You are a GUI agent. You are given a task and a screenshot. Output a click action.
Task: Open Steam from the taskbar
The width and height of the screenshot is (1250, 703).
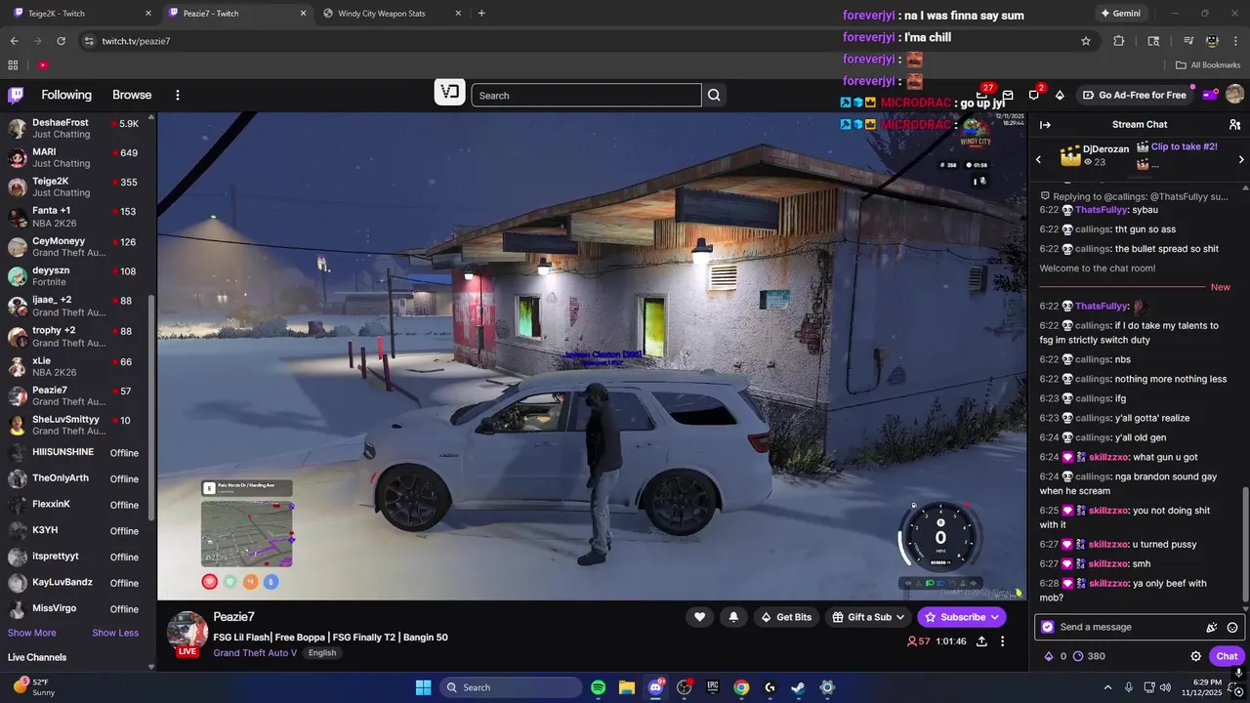click(798, 687)
